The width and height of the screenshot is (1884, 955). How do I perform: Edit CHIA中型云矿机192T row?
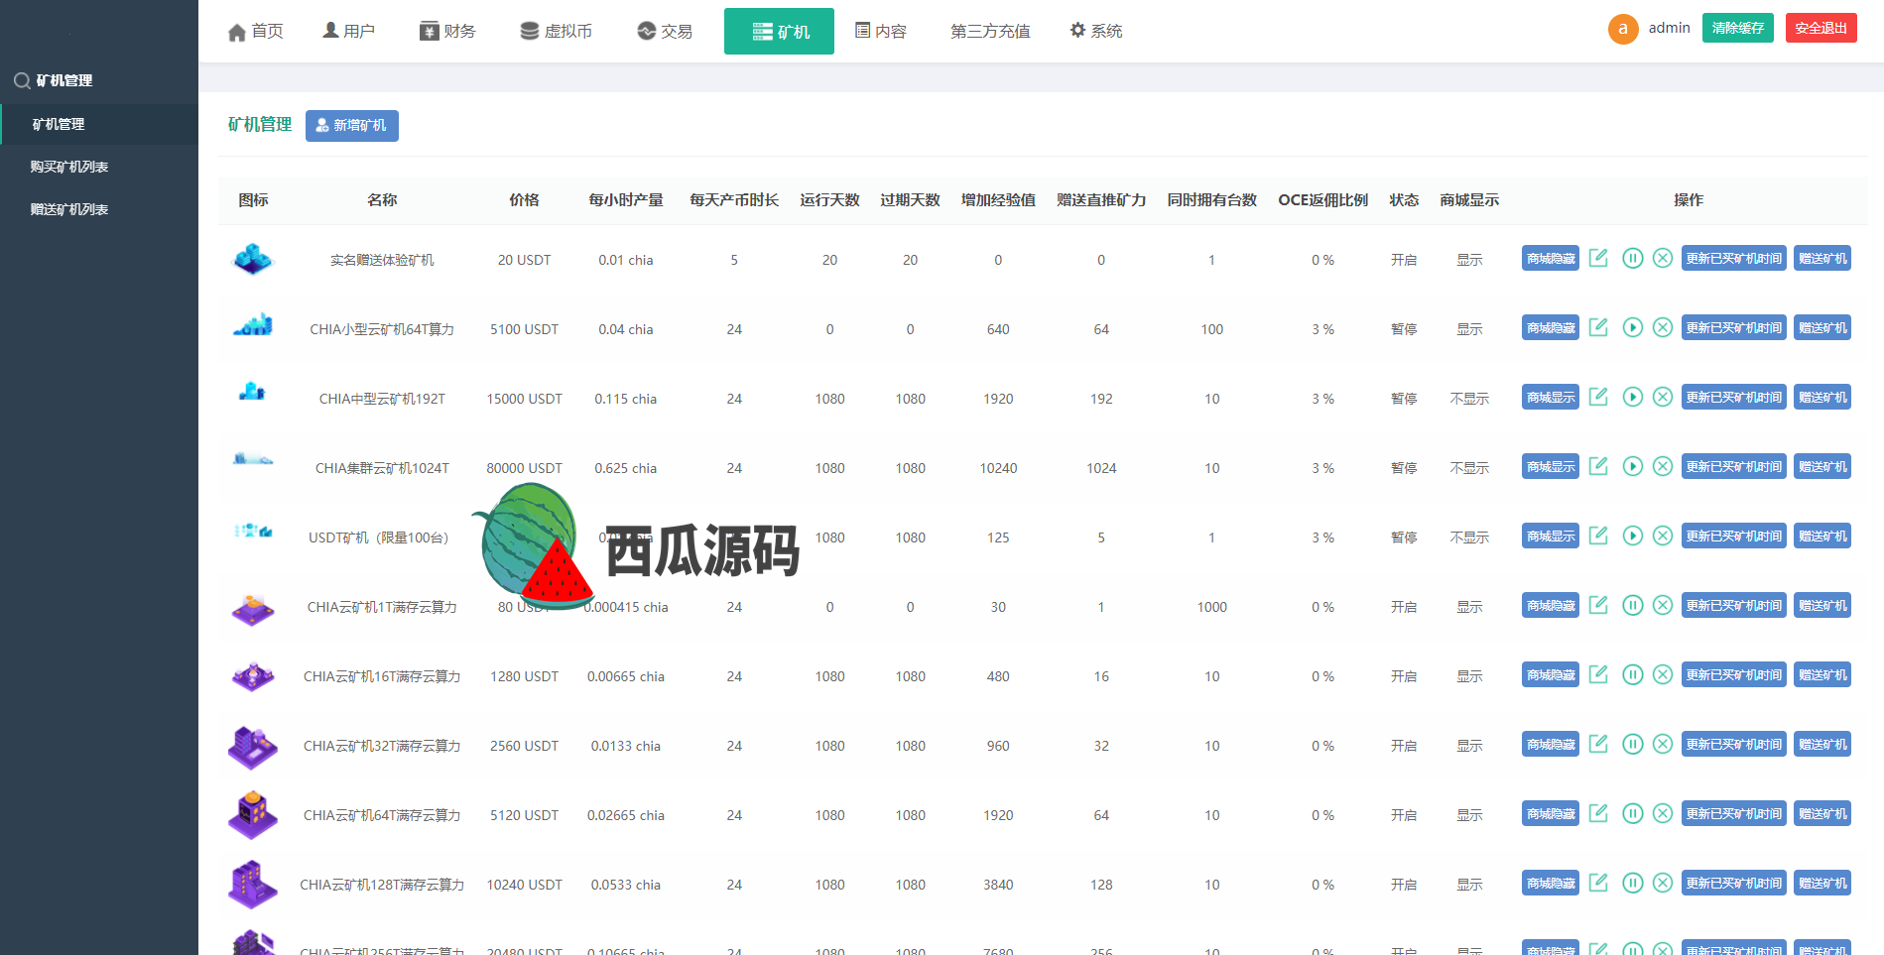pos(1598,397)
